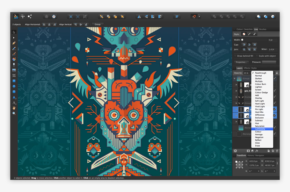Click Move to Front arrange icon
The image size is (290, 192).
coord(122,17)
